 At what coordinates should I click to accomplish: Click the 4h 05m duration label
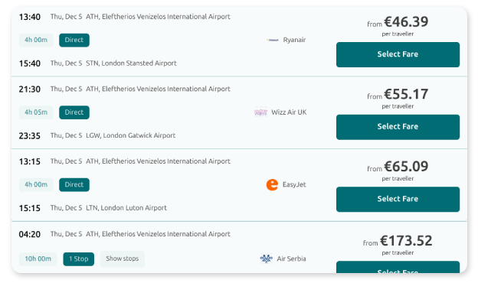click(x=36, y=112)
